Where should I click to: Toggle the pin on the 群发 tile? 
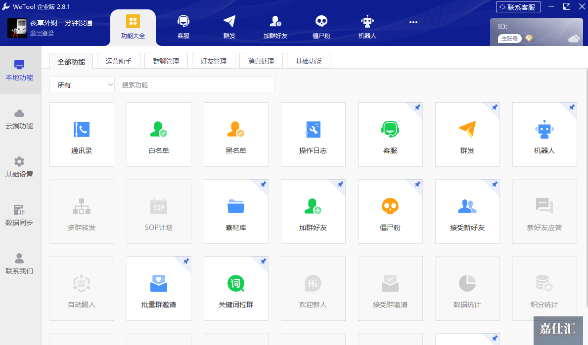(x=495, y=107)
